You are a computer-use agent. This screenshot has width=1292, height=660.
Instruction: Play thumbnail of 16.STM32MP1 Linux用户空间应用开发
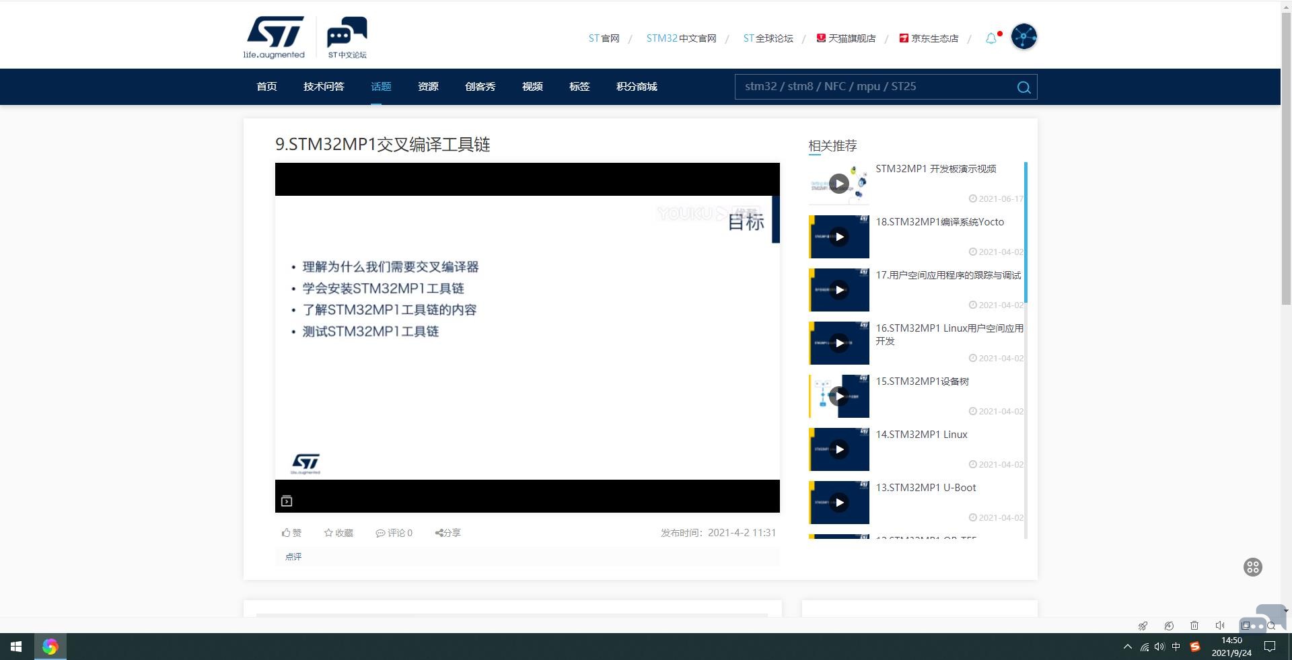pos(839,343)
